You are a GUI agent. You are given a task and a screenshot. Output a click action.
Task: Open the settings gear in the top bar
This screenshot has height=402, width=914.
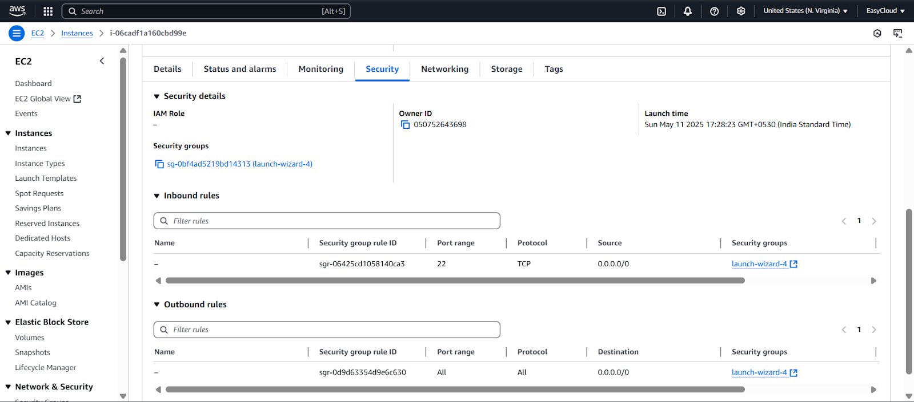pos(741,11)
